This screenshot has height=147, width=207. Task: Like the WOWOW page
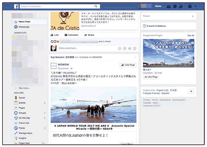coord(128,65)
